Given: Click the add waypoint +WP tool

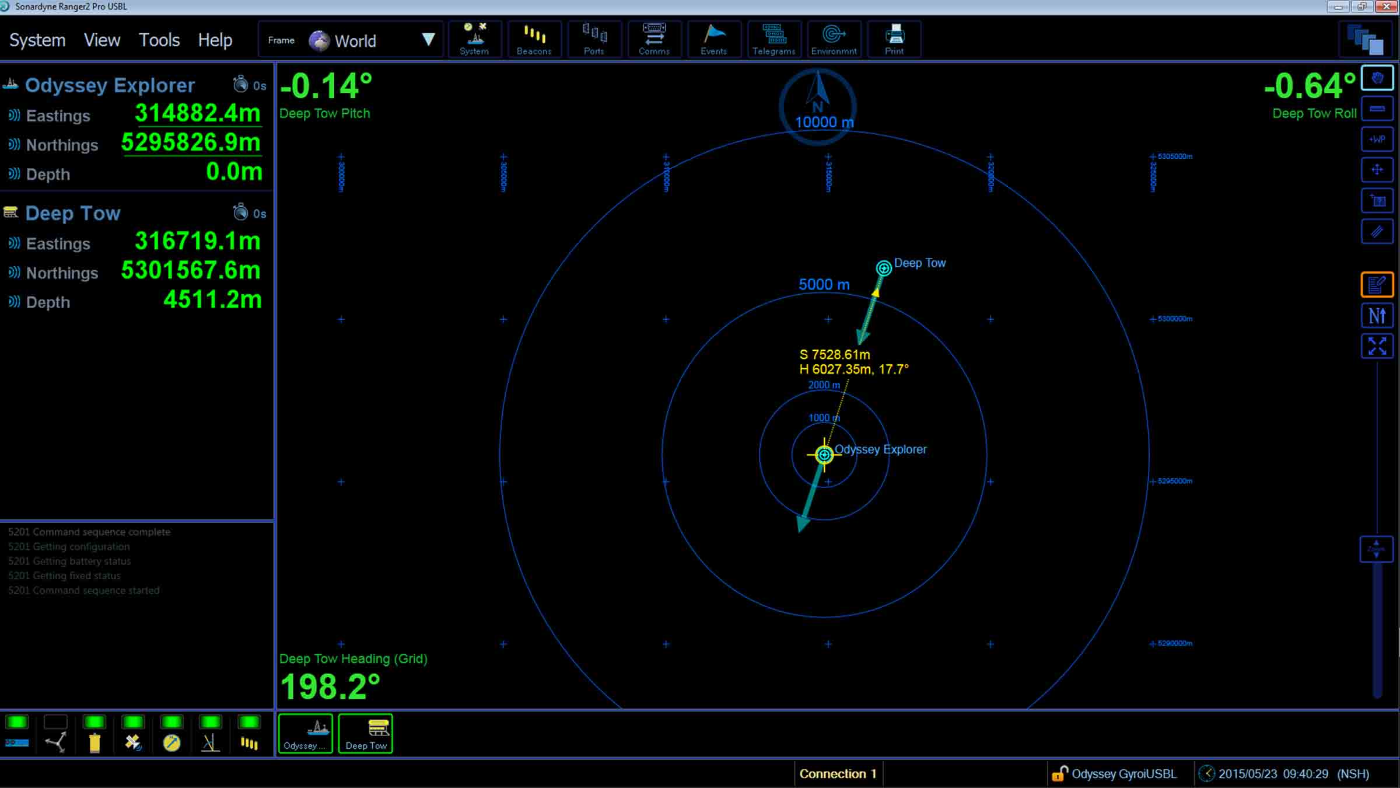Looking at the screenshot, I should point(1377,139).
